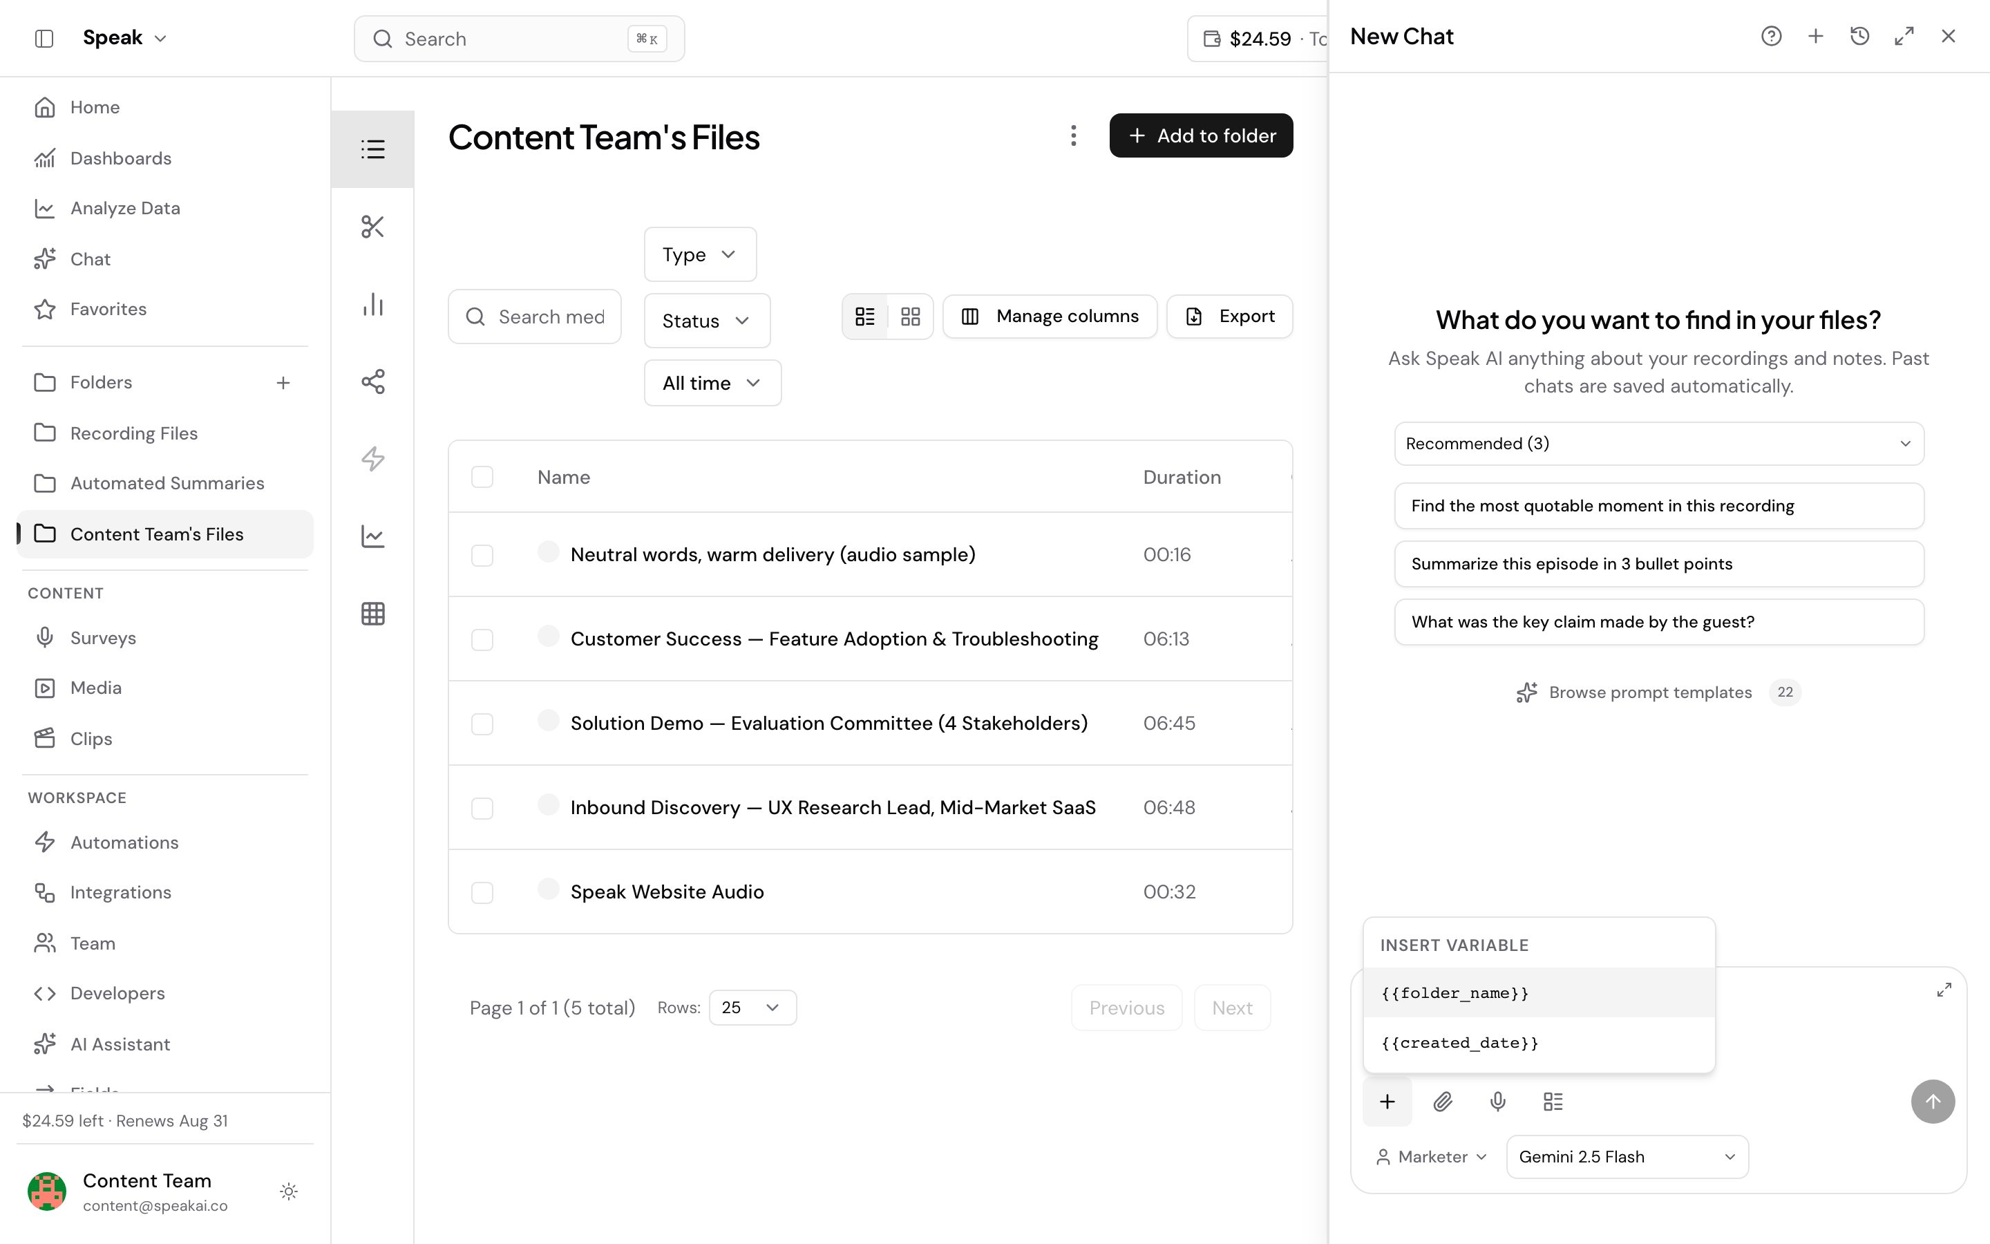Open the Status filter dropdown
The height and width of the screenshot is (1244, 1990).
click(707, 321)
